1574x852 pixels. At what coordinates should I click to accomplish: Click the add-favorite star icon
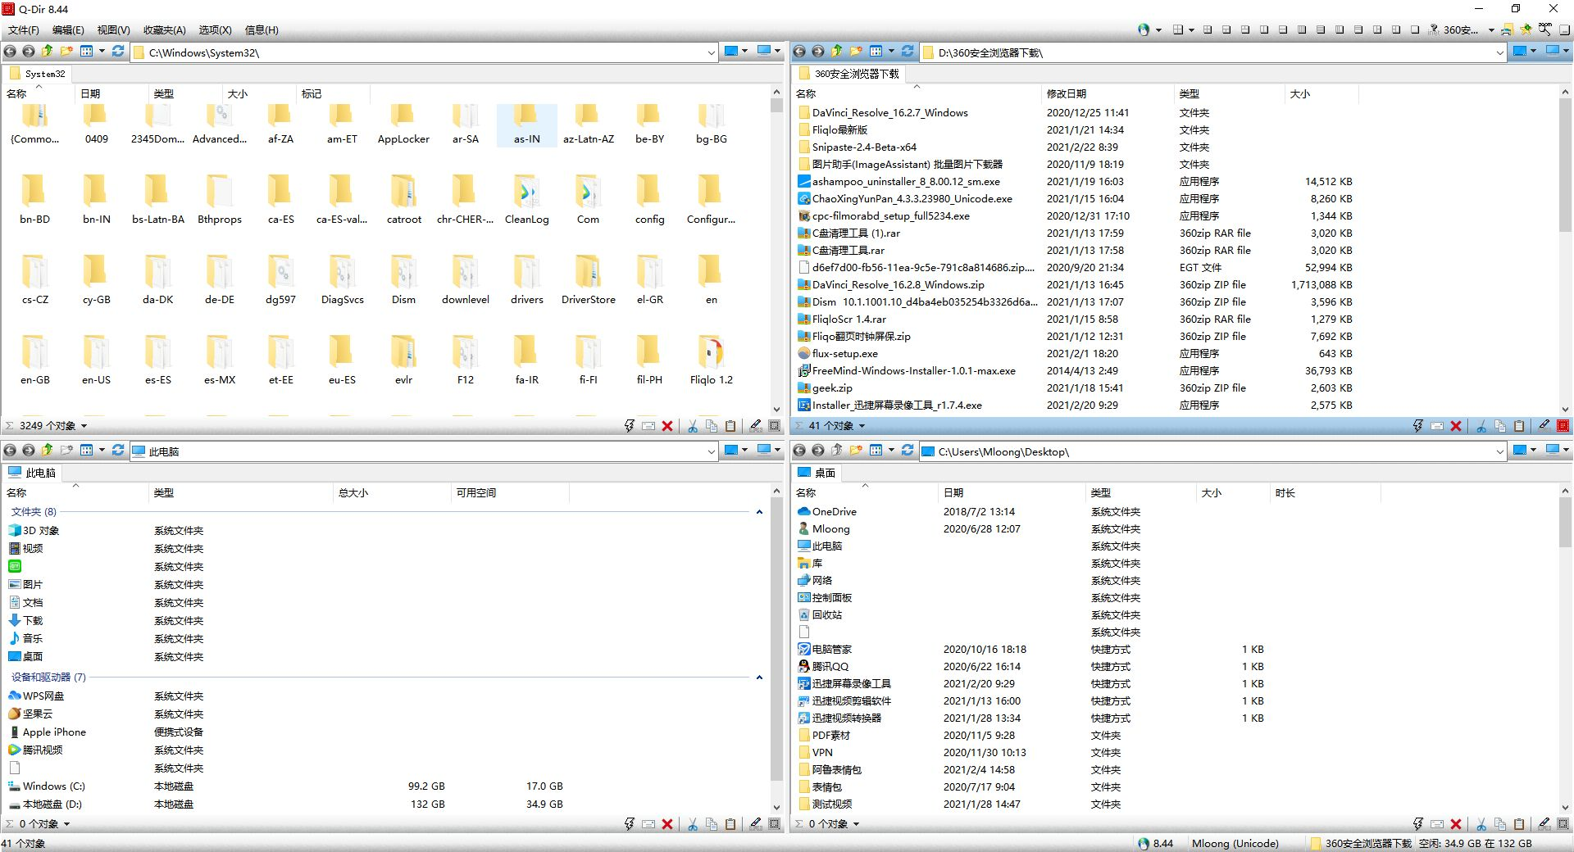[x=1526, y=29]
